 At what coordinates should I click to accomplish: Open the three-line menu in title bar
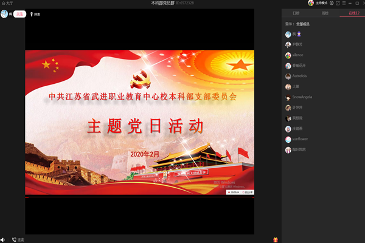point(344,3)
